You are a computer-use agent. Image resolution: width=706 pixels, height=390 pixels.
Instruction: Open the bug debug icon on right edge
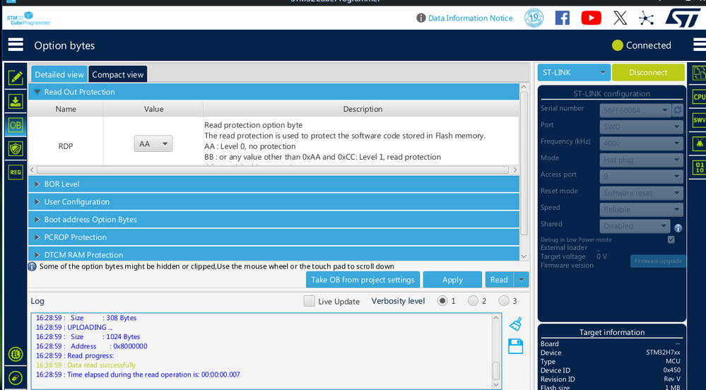tap(699, 143)
